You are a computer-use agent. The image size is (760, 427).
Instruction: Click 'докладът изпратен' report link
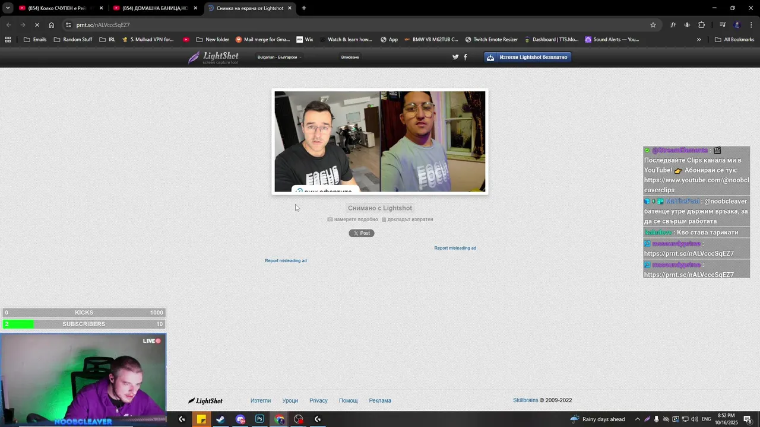407,219
